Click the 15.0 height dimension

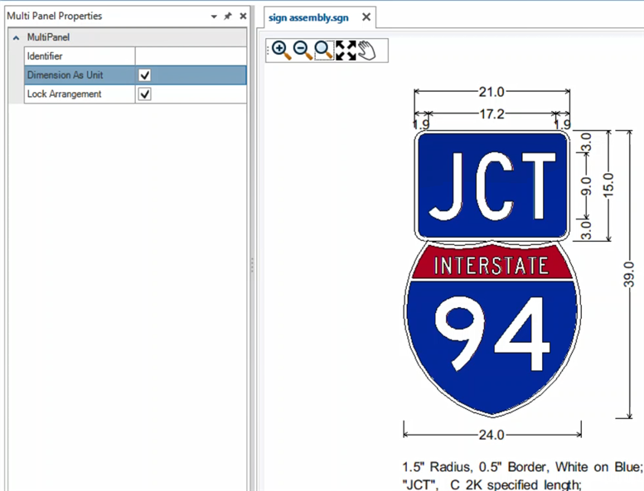[608, 185]
